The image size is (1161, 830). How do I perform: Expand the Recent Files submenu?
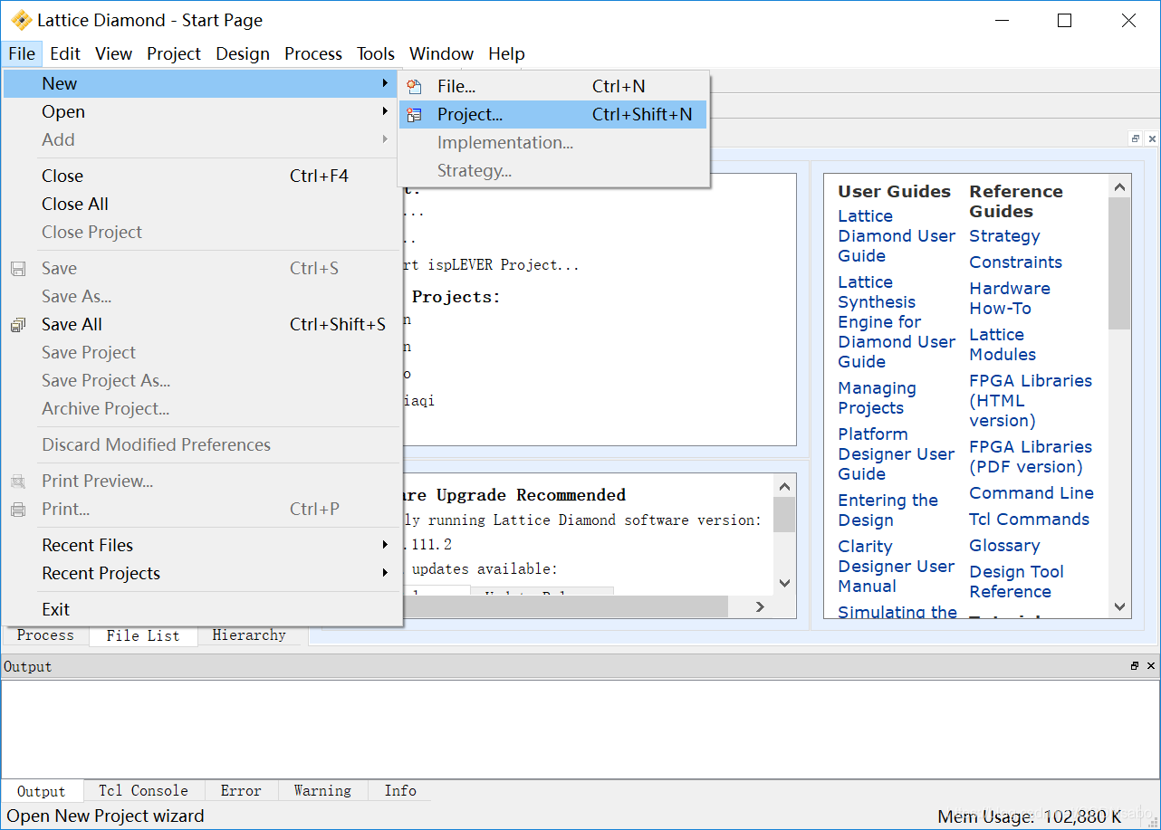click(201, 546)
